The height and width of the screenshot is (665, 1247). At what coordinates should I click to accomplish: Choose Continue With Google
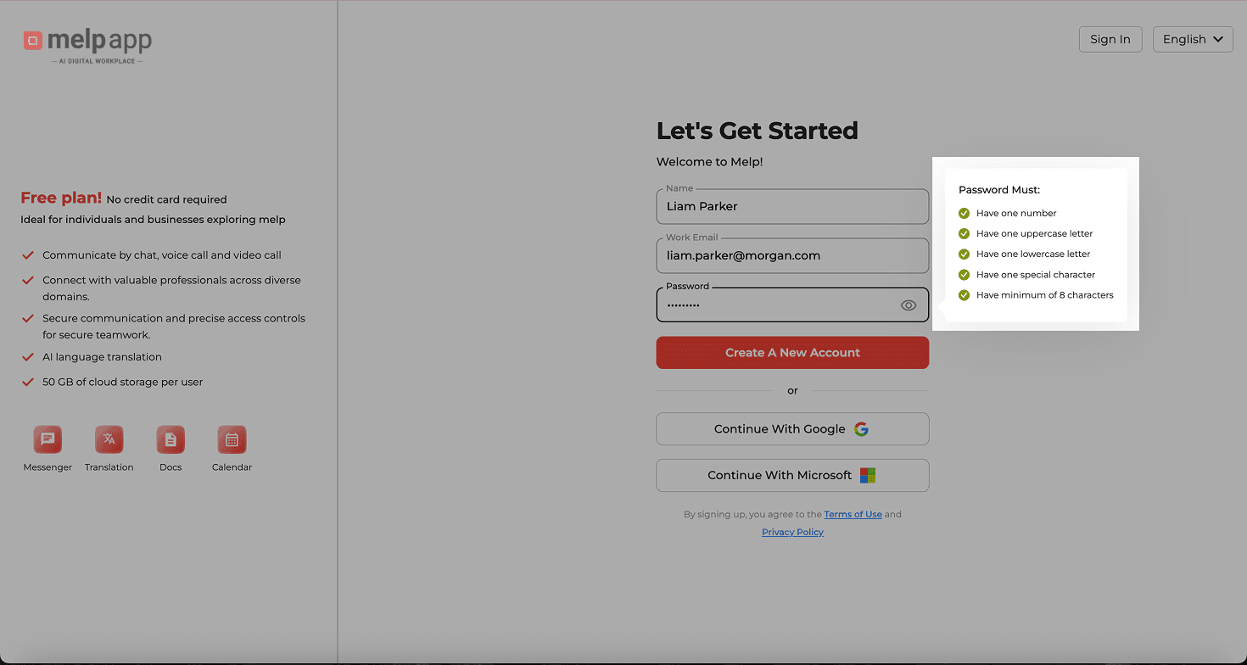click(791, 429)
